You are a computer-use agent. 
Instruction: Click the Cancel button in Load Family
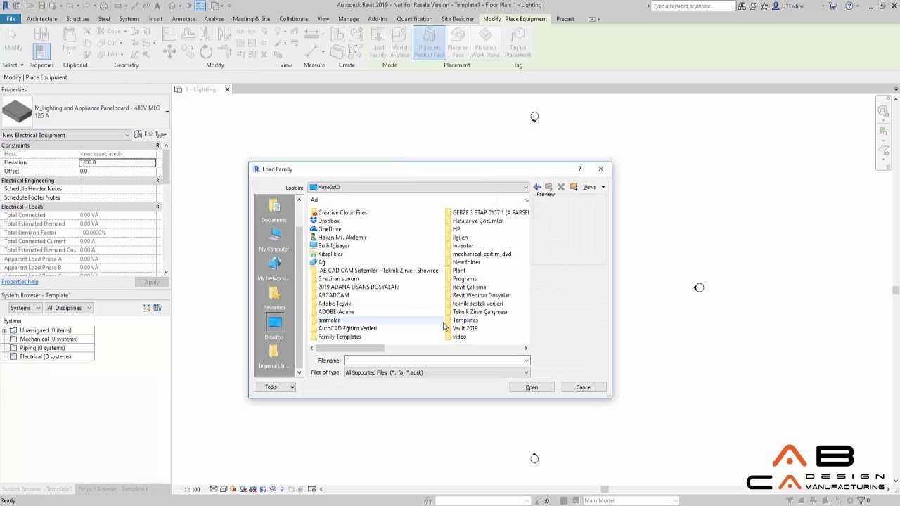(x=584, y=387)
